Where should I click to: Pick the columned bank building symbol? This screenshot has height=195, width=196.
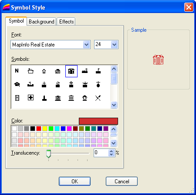[x=71, y=98]
